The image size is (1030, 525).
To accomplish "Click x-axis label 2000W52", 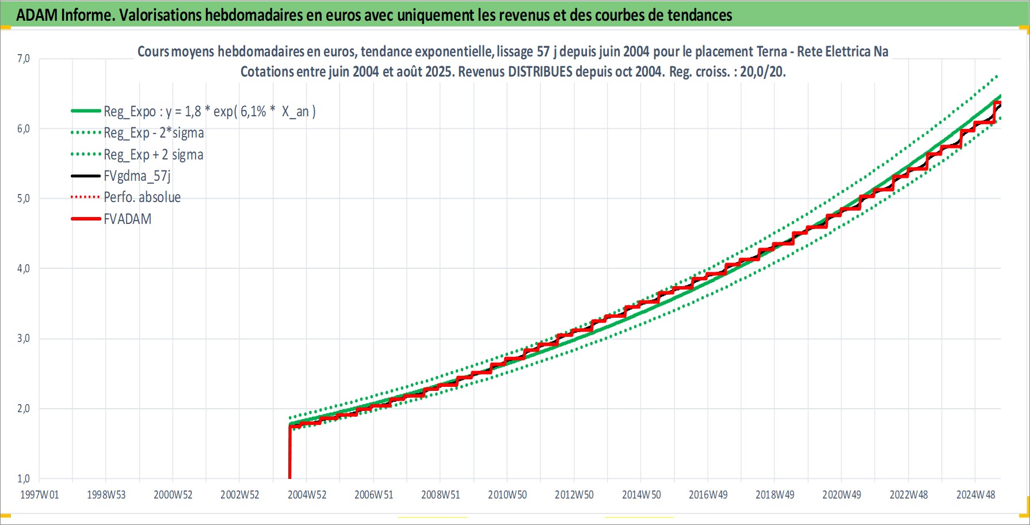I will click(x=173, y=494).
